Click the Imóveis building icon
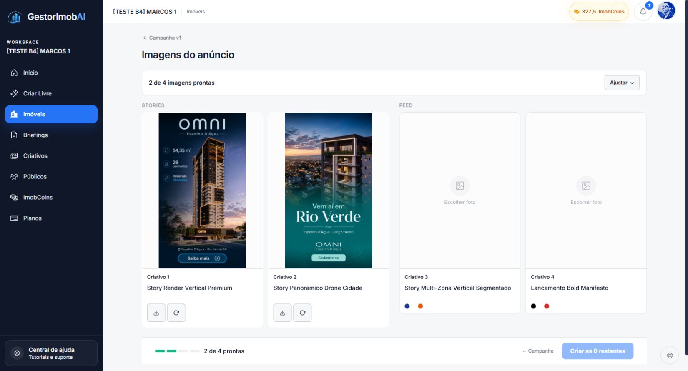Image resolution: width=688 pixels, height=371 pixels. 14,114
